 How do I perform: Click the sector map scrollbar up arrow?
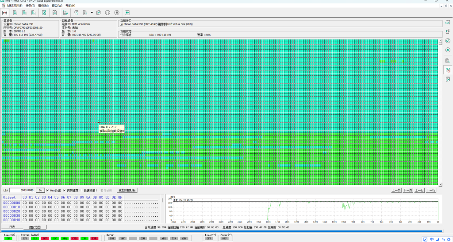pyautogui.click(x=440, y=41)
